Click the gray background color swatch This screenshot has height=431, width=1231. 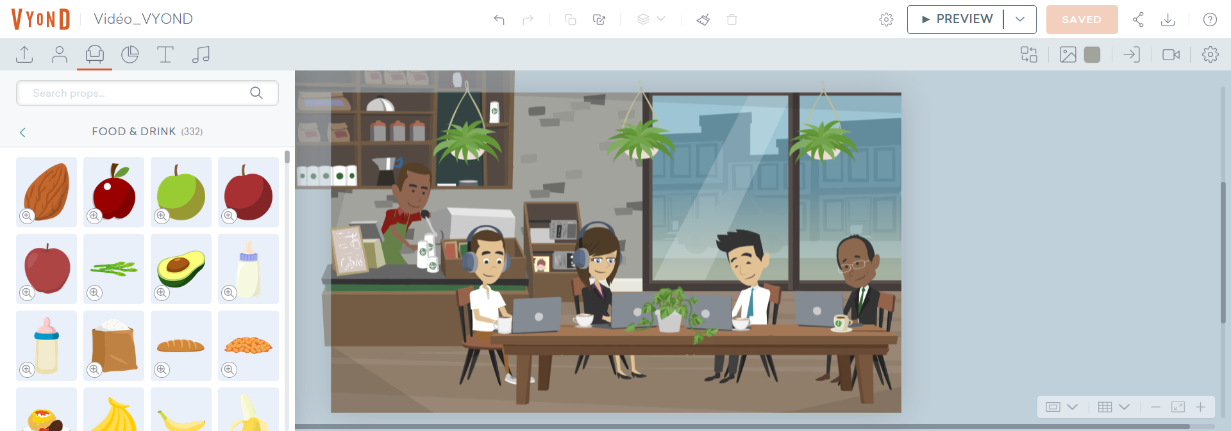point(1092,54)
